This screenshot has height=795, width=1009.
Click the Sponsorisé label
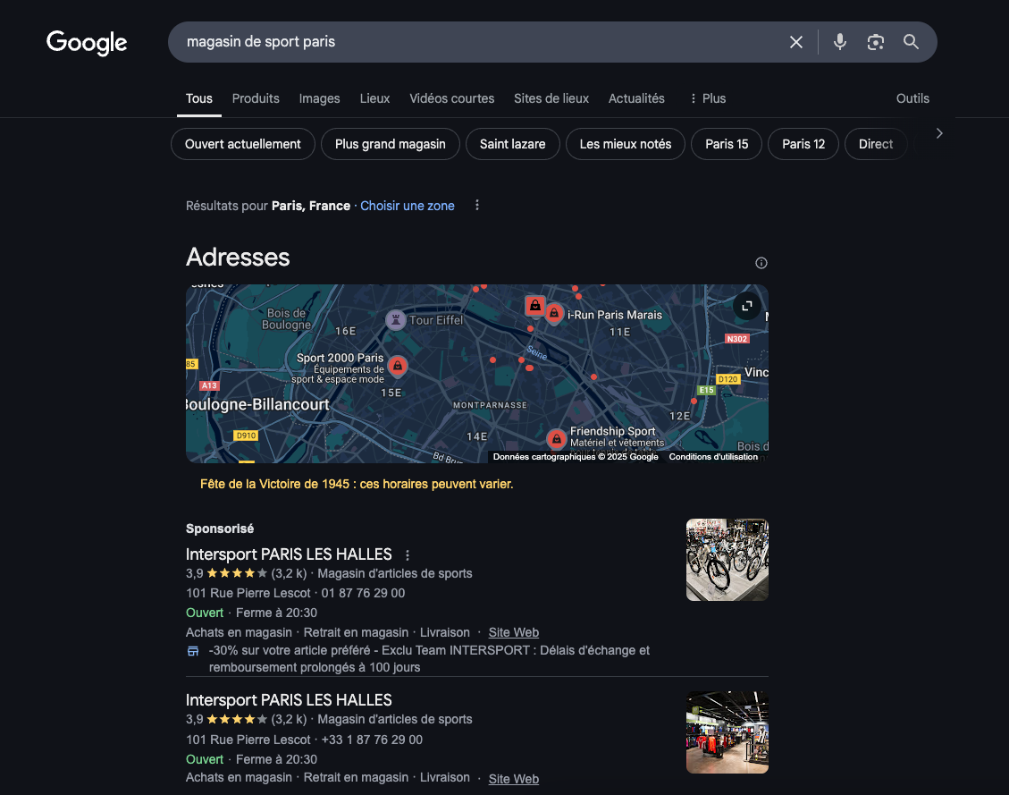(220, 529)
